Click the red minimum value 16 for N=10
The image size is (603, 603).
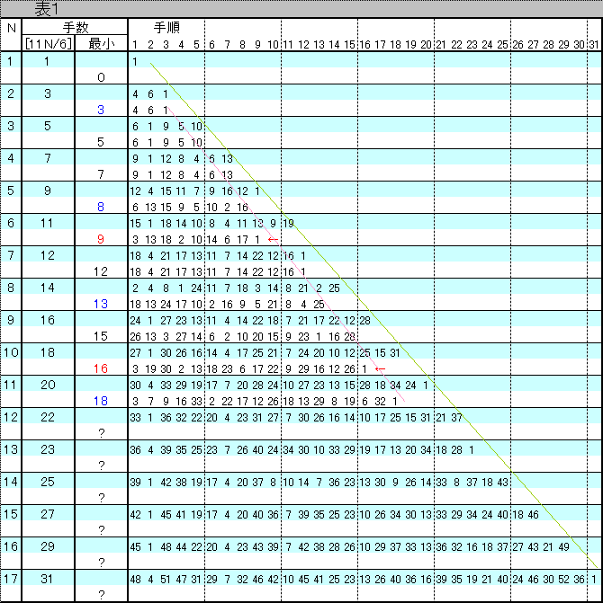101,368
